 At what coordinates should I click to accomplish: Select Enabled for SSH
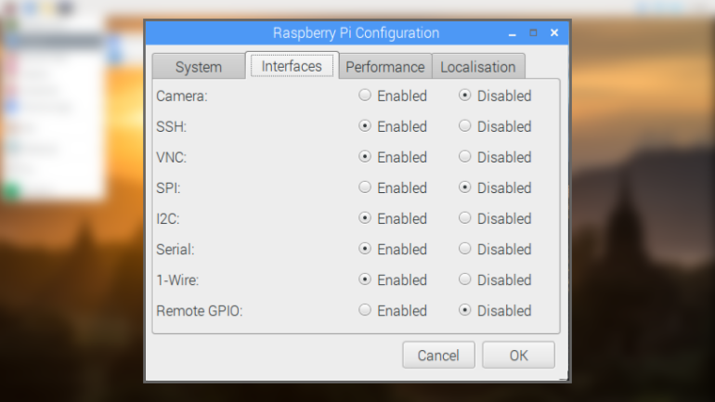(x=365, y=125)
